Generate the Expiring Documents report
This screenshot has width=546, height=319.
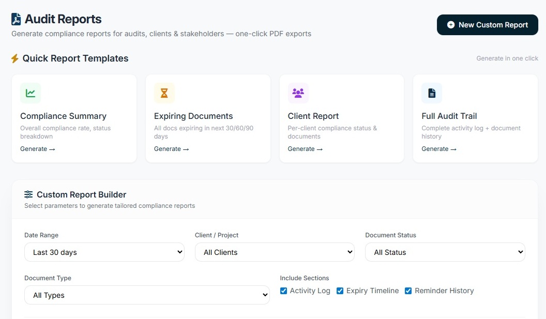(x=171, y=149)
